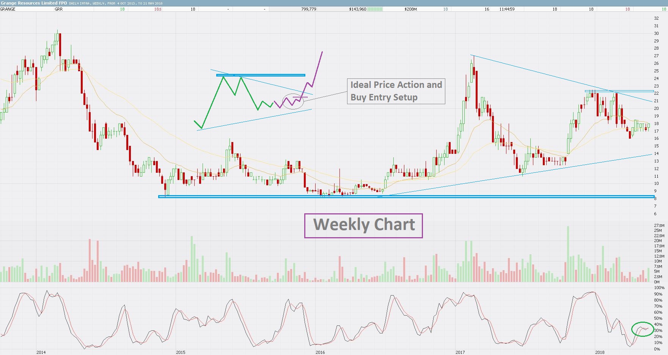Screen dimensions: 668x355
Task: Click the Ideal Price Action and Buy Entry Setup note
Action: [396, 91]
